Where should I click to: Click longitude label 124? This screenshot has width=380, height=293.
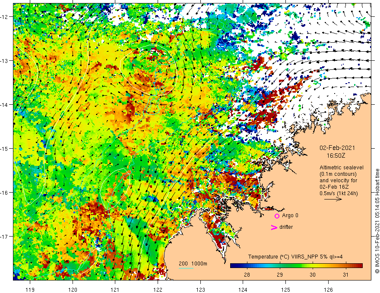243,290
